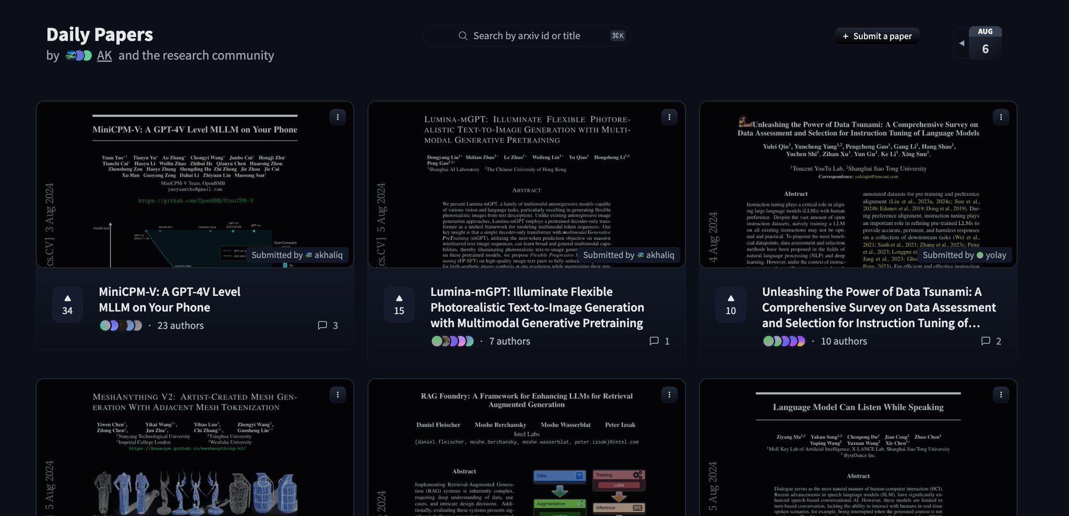Go to previous day with left arrow
The width and height of the screenshot is (1069, 516).
click(x=961, y=43)
